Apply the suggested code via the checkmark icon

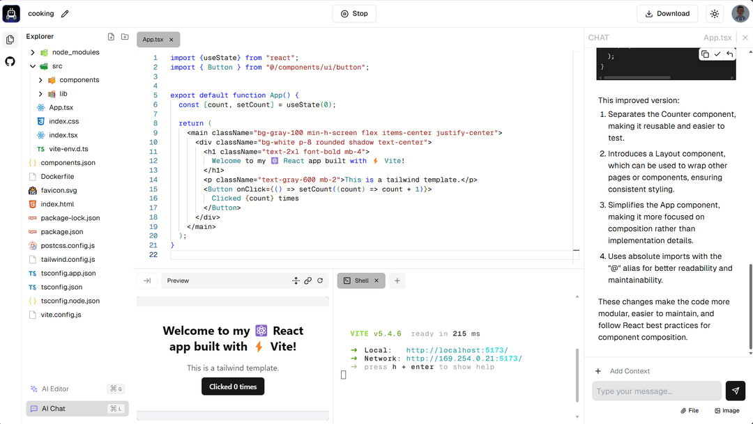[x=716, y=53]
